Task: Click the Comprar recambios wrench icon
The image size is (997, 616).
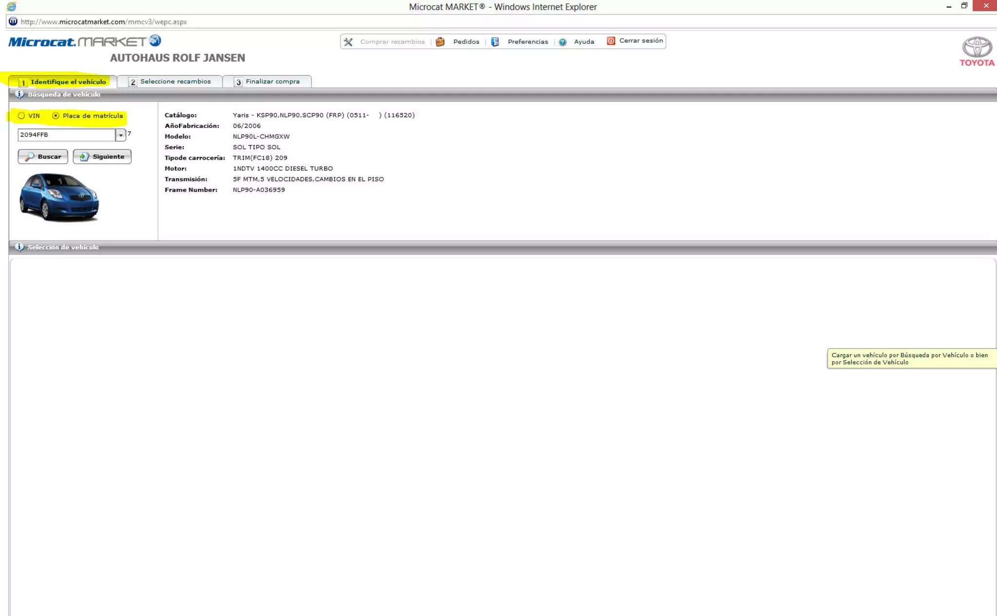Action: click(x=348, y=42)
